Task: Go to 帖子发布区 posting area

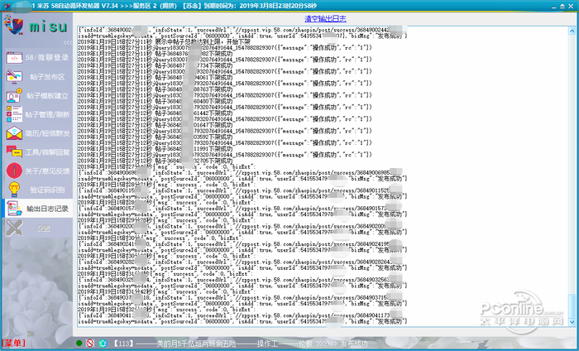Action: (37, 77)
